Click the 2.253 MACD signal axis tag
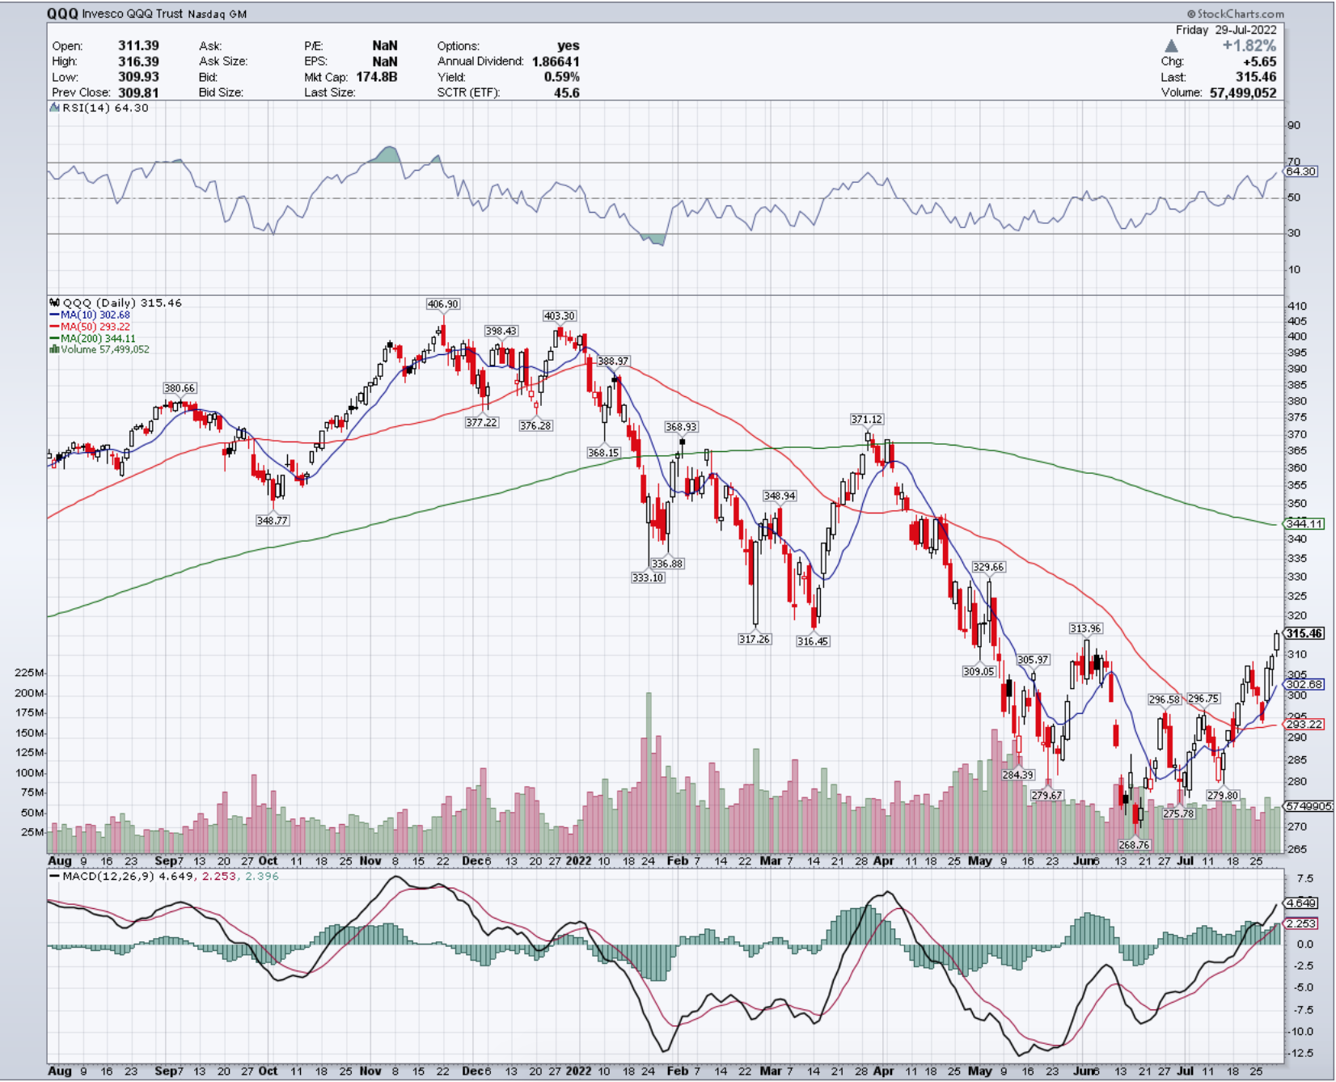Image resolution: width=1336 pixels, height=1082 pixels. (1301, 924)
